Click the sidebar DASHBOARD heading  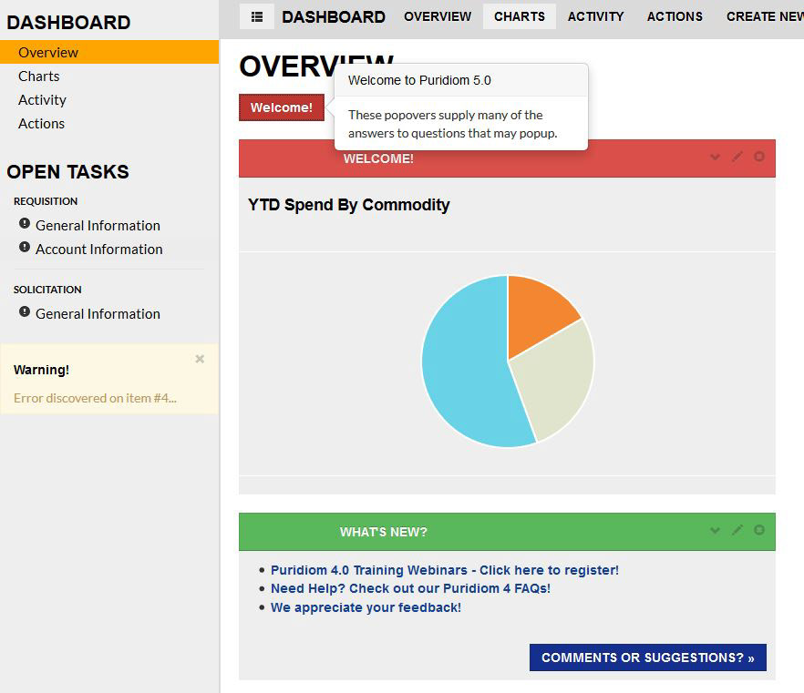68,23
